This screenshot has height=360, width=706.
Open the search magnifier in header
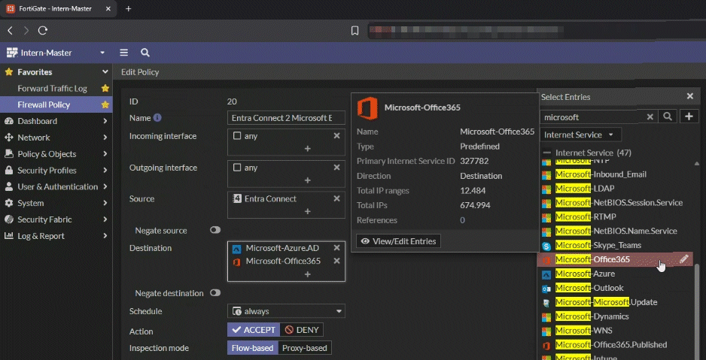[145, 53]
